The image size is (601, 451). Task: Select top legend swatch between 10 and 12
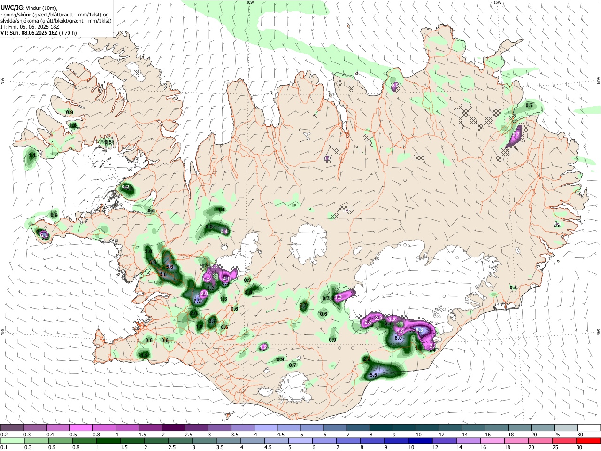pyautogui.click(x=427, y=428)
